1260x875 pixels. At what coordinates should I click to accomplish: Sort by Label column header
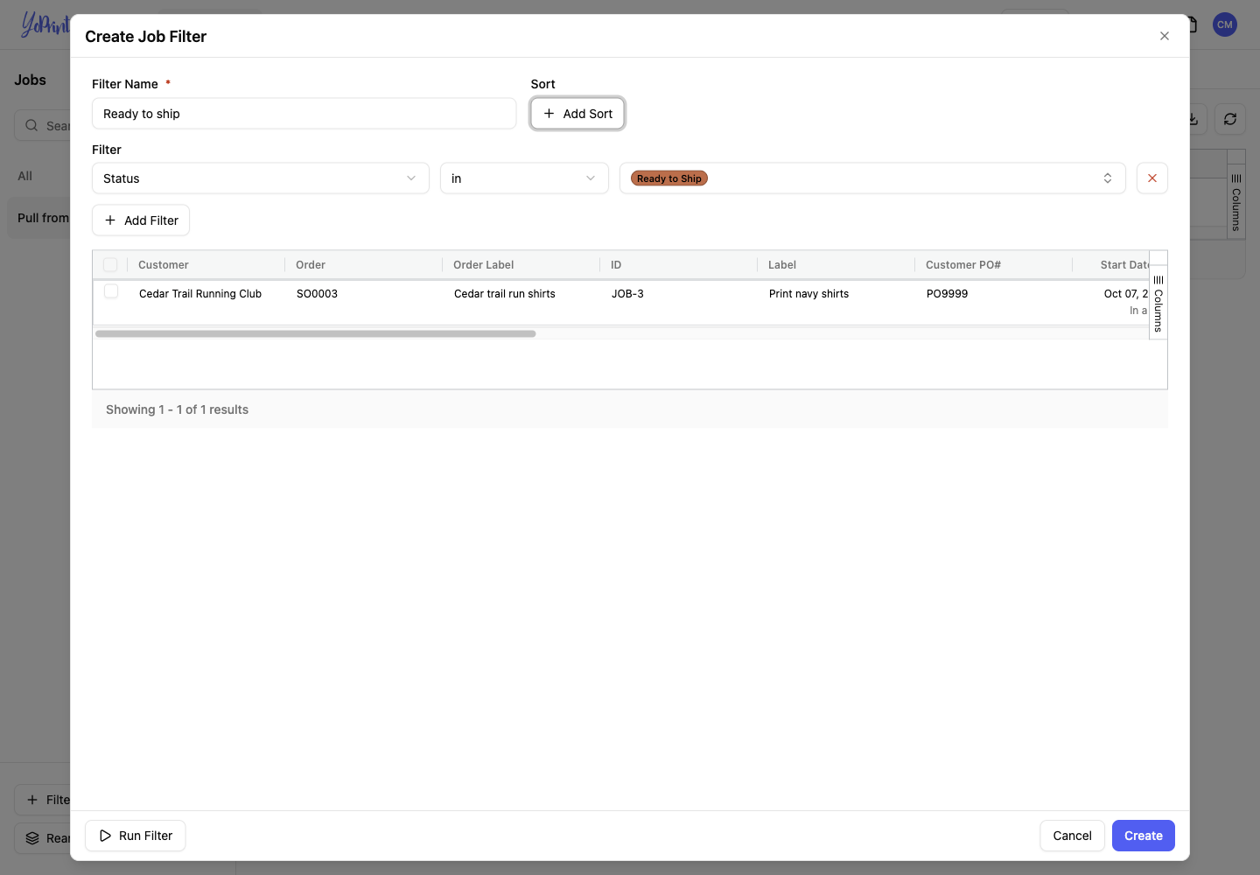coord(782,265)
